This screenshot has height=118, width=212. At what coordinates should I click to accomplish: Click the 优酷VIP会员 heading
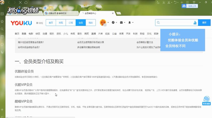pyautogui.click(x=24, y=85)
